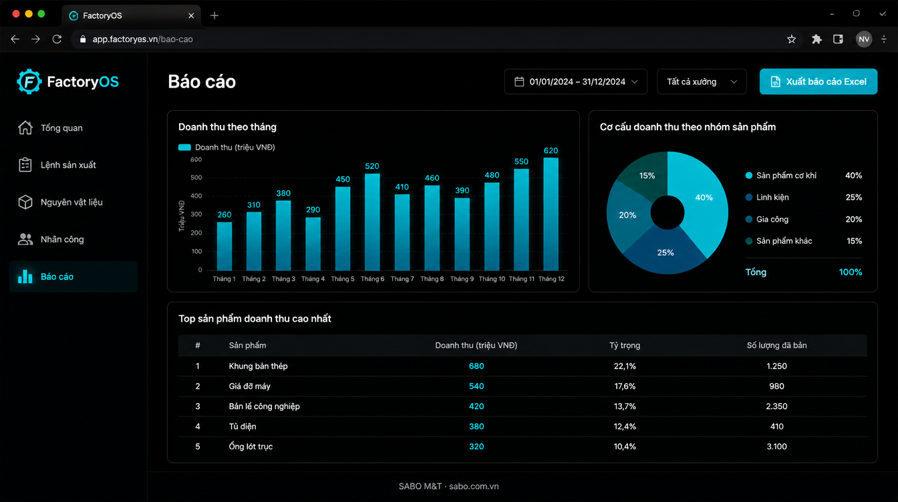Click the 40% slice of the pie chart
This screenshot has height=502, width=898.
704,198
